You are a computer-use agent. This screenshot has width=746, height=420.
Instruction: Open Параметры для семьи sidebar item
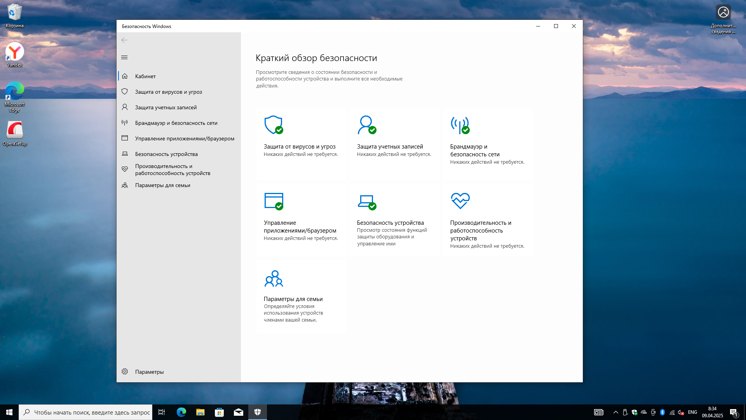(162, 185)
